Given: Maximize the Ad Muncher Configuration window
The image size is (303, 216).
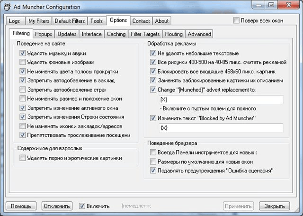Looking at the screenshot, I should coord(271,5).
